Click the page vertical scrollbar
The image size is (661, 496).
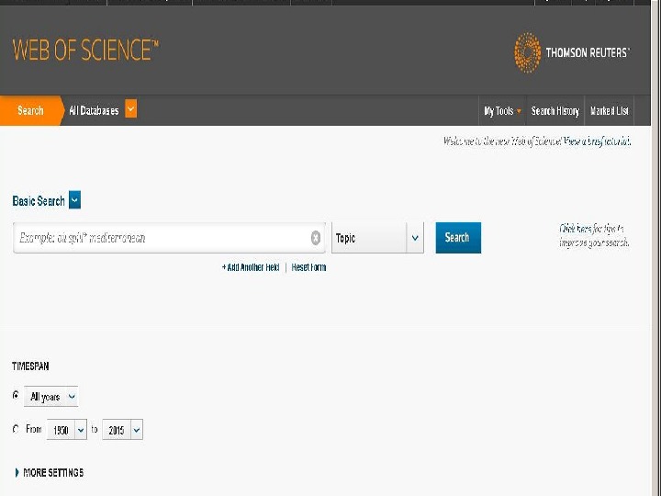click(655, 248)
